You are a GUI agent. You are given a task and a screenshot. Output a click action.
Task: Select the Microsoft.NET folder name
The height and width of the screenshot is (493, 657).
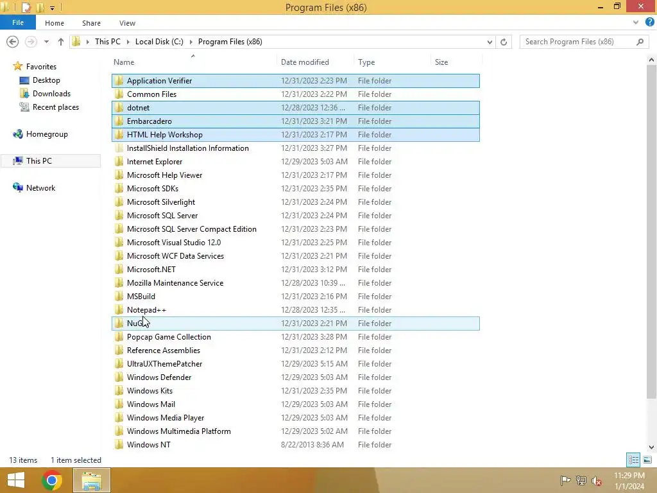coord(151,269)
